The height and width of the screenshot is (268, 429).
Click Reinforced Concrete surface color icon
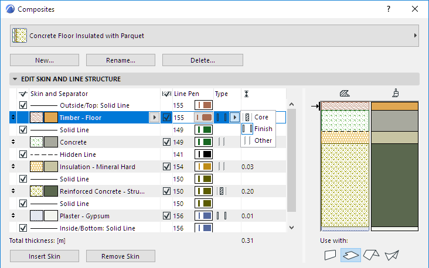pos(51,191)
